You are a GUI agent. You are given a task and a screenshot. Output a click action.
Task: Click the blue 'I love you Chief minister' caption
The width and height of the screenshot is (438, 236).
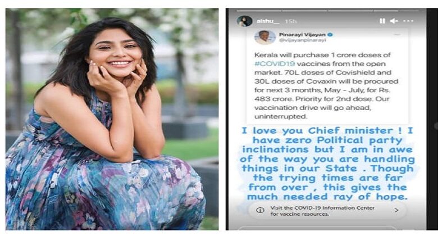327,164
